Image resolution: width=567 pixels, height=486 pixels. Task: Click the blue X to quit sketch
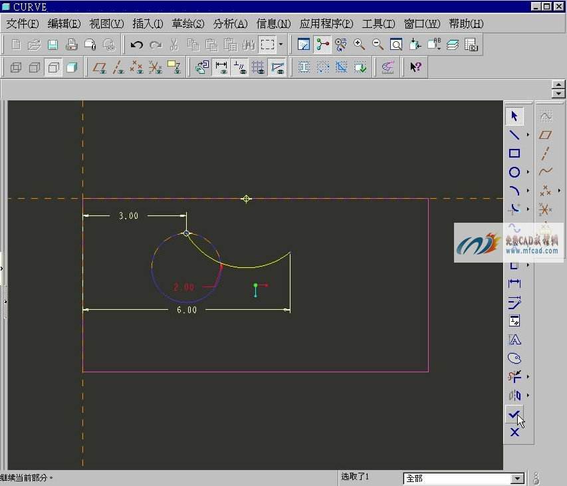(x=514, y=433)
